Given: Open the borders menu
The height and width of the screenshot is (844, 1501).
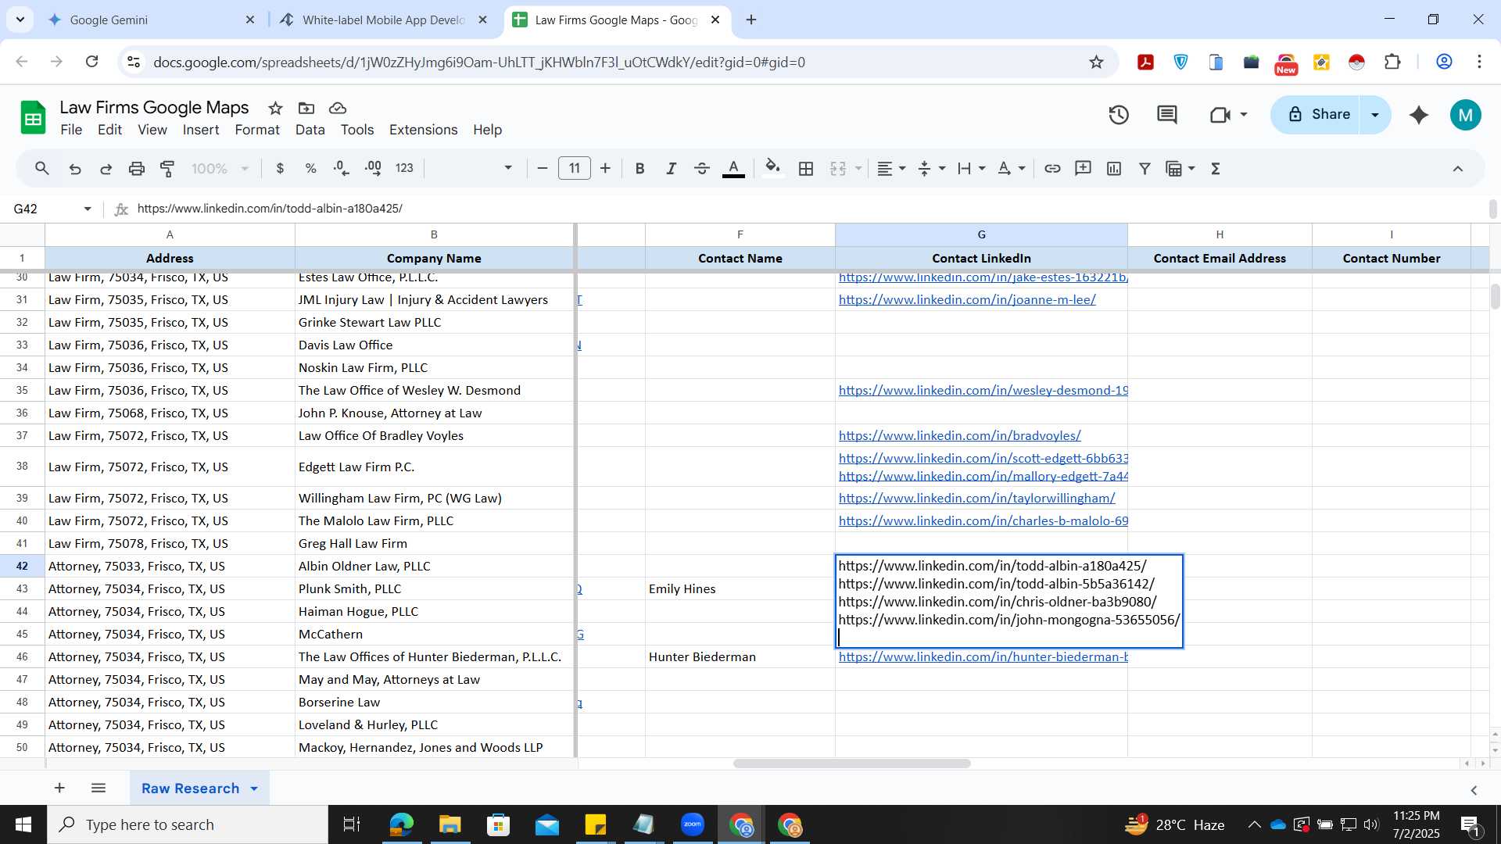Looking at the screenshot, I should (x=806, y=168).
